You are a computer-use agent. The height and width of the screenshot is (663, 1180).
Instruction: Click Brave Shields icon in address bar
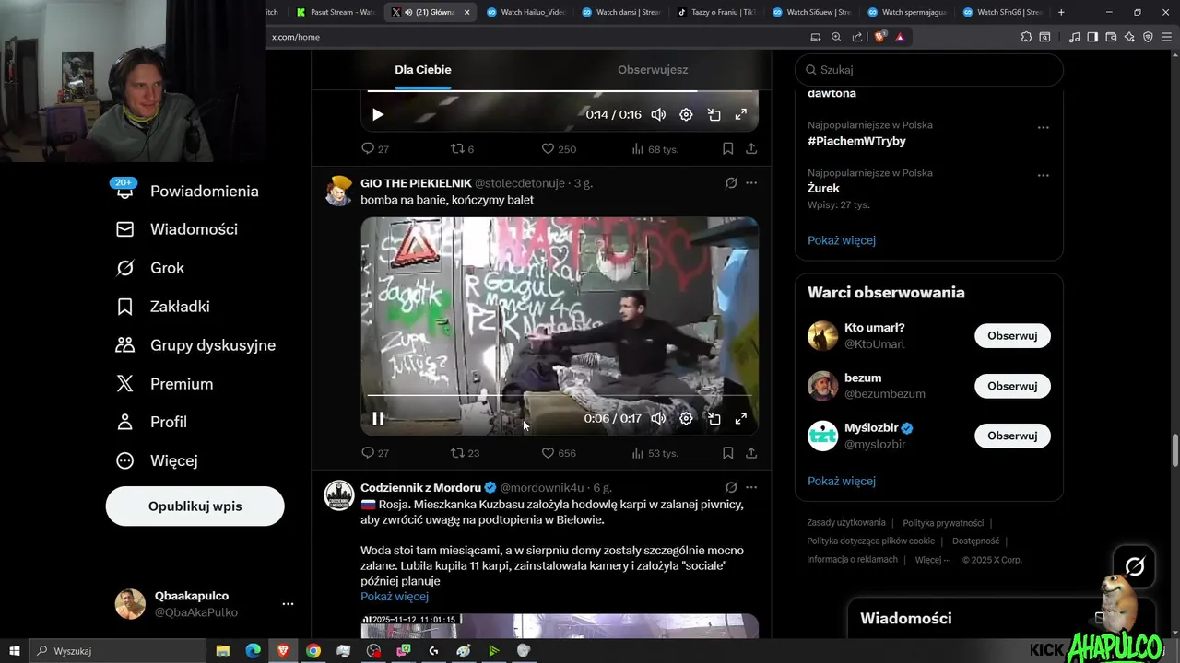879,37
